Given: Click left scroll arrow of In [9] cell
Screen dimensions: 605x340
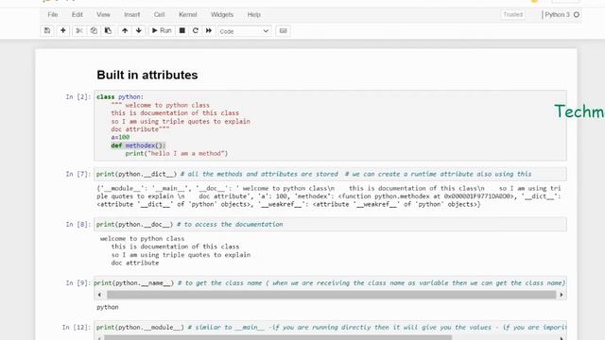Looking at the screenshot, I should (x=99, y=295).
